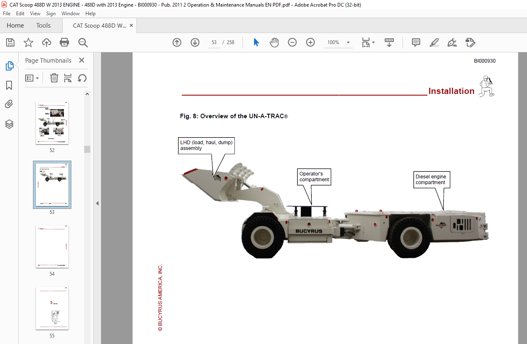Open the Sign document pen tool
The height and width of the screenshot is (344, 527).
tap(452, 42)
